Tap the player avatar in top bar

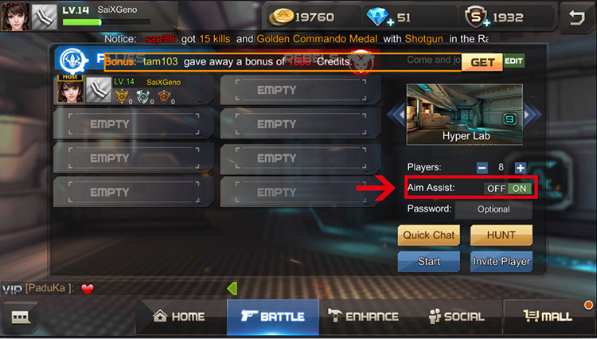pos(15,17)
